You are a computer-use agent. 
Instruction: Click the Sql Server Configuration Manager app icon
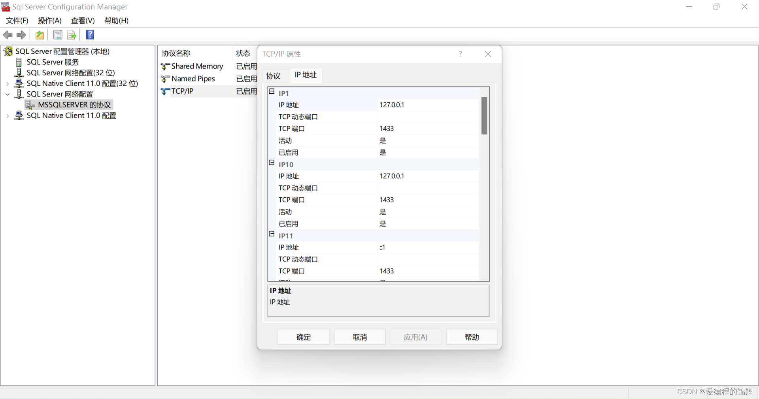pyautogui.click(x=6, y=7)
